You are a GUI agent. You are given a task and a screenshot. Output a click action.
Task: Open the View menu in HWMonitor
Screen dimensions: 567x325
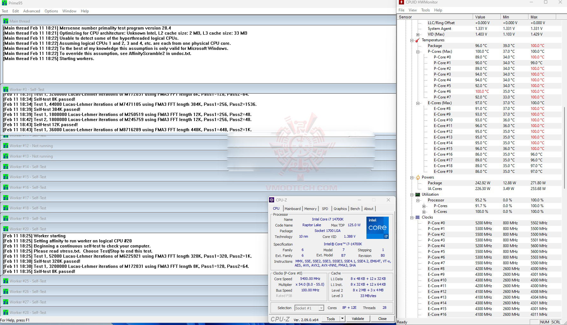[x=413, y=10]
